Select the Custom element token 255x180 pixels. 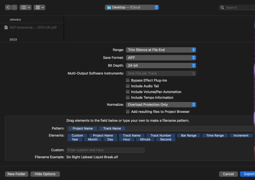[x=77, y=135]
